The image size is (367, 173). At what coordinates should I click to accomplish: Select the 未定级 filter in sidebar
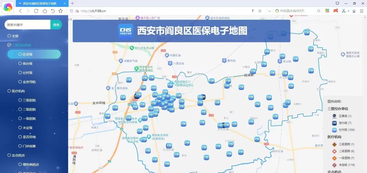[x=25, y=128]
